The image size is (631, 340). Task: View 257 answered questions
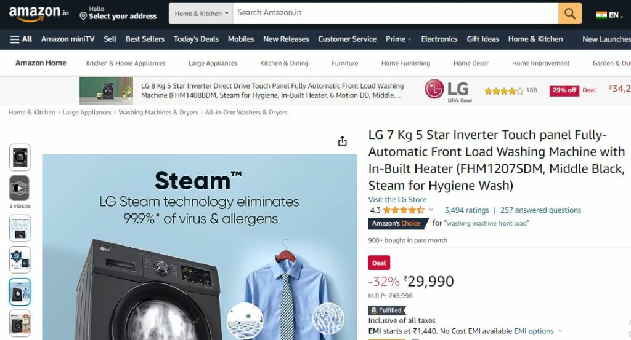tap(540, 210)
